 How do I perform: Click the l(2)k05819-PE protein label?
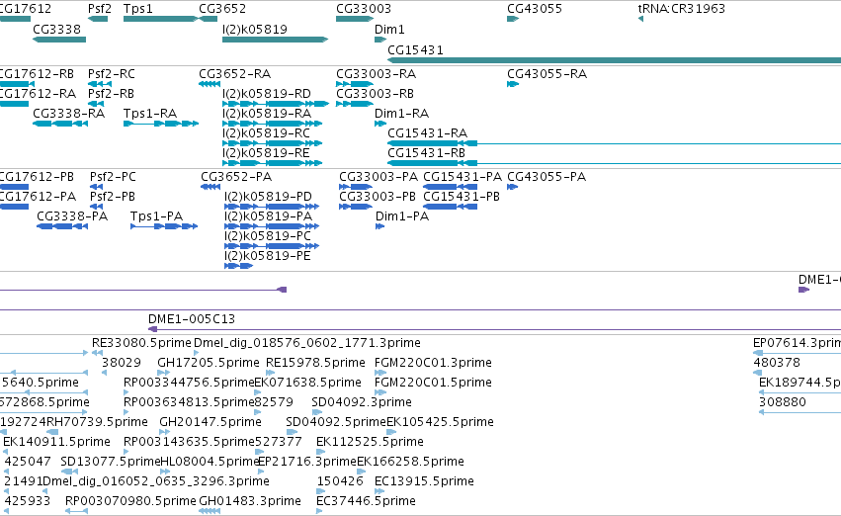(267, 256)
